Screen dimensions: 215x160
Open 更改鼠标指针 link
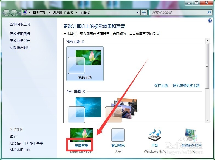pyautogui.click(x=20, y=41)
